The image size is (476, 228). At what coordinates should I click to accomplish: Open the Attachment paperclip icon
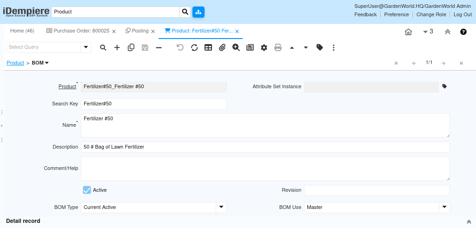tap(222, 47)
